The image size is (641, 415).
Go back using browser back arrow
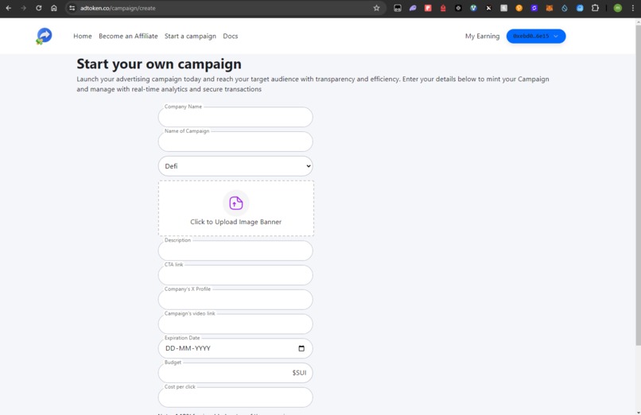pos(9,8)
